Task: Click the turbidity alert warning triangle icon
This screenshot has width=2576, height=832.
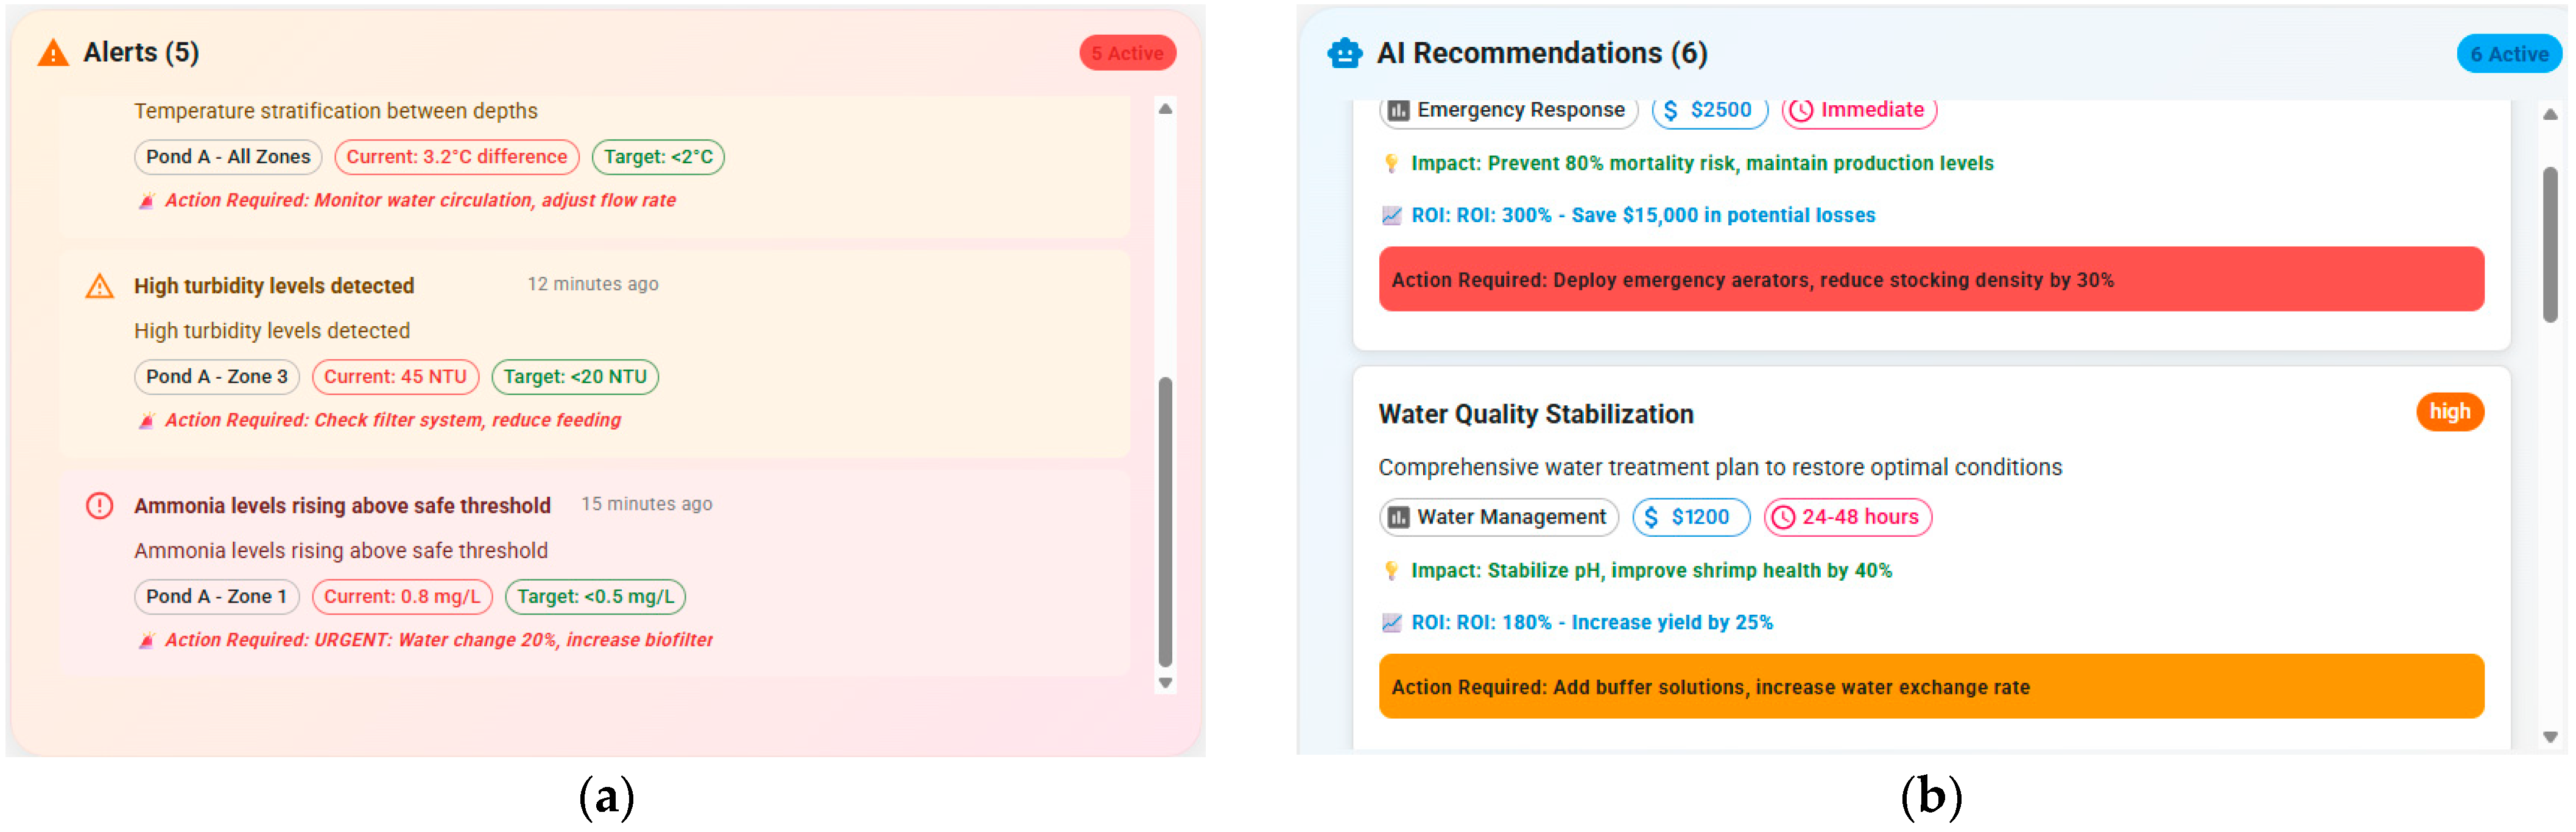Action: pyautogui.click(x=100, y=287)
